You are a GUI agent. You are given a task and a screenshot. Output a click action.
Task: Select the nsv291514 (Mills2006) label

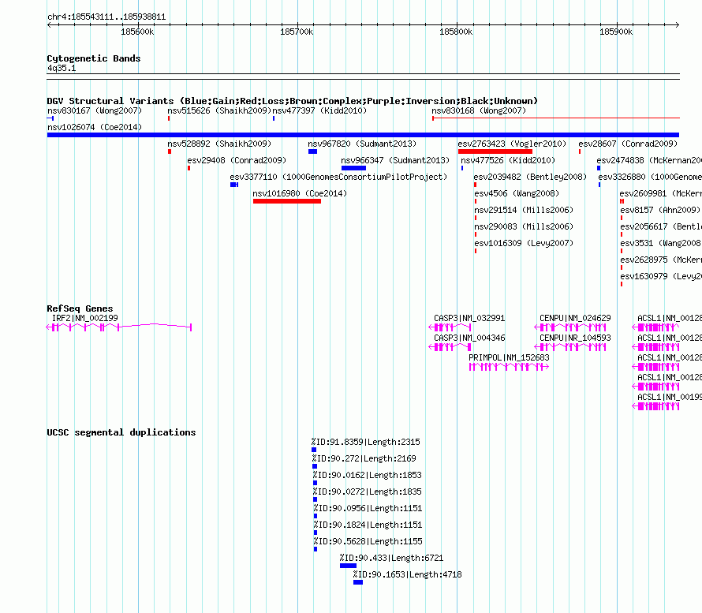524,210
